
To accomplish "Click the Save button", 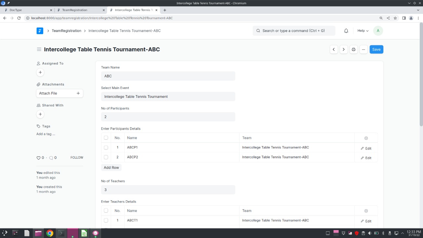I will pyautogui.click(x=376, y=49).
